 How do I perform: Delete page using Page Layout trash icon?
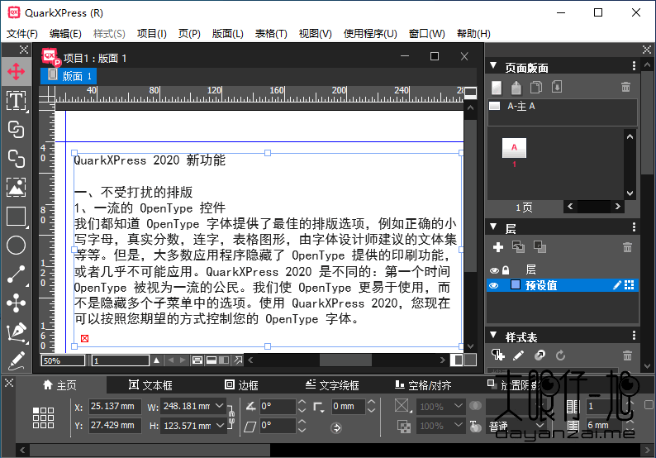click(626, 87)
